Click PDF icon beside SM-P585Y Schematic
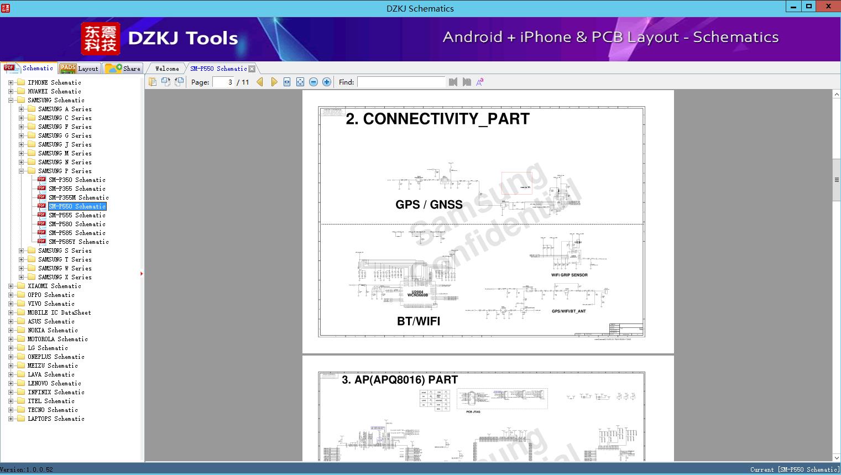This screenshot has width=841, height=475. 41,241
